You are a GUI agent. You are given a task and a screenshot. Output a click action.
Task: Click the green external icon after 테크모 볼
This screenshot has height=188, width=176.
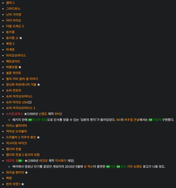(x=20, y=161)
